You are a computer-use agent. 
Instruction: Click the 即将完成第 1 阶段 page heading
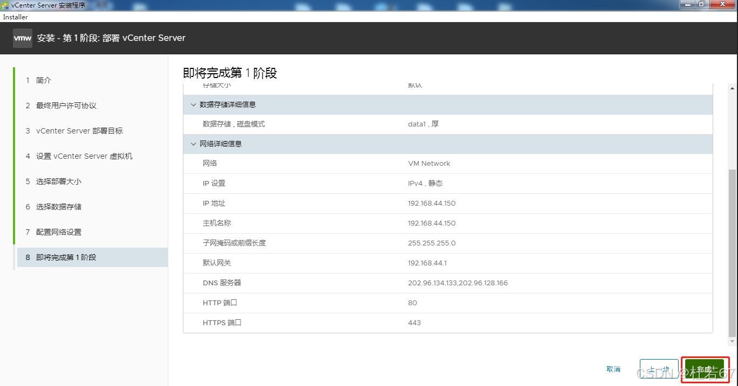click(x=230, y=73)
